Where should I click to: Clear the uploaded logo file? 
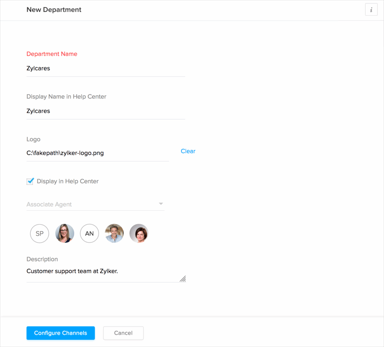point(188,151)
